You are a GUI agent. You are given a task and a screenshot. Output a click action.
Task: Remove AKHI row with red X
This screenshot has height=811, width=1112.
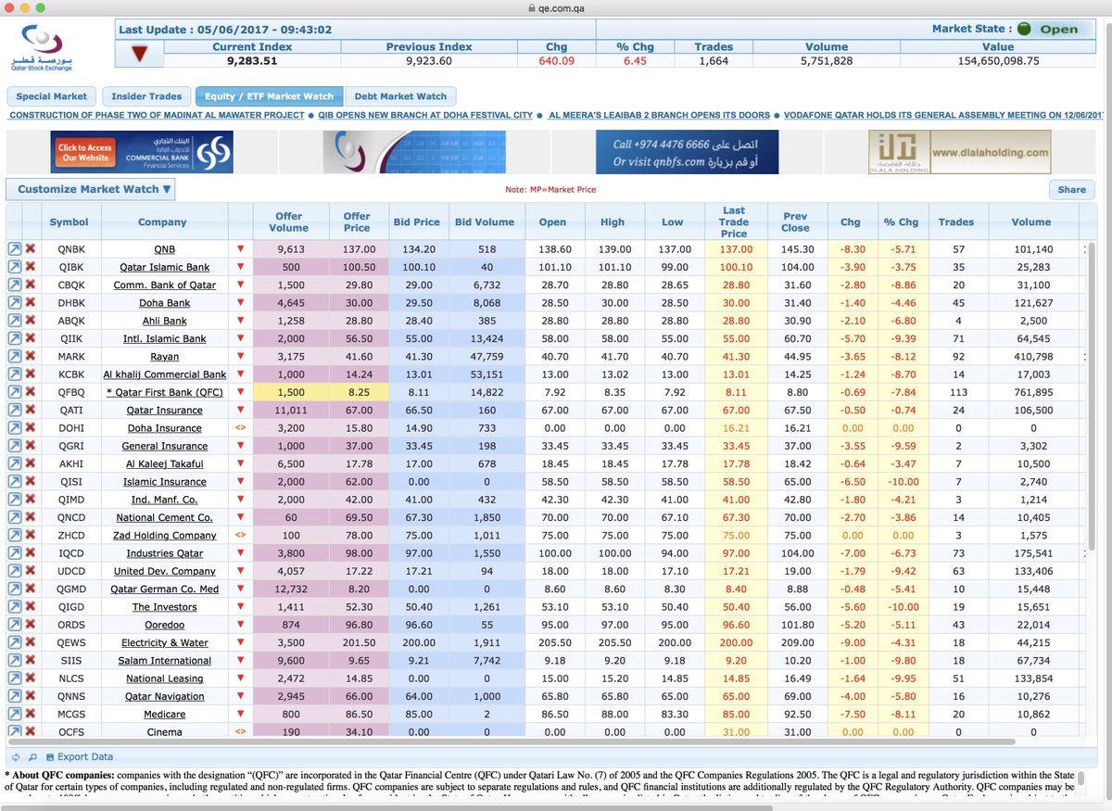(31, 463)
